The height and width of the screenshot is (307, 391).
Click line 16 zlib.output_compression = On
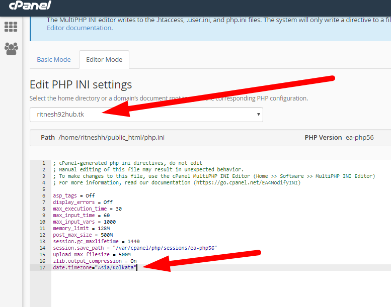pyautogui.click(x=95, y=261)
